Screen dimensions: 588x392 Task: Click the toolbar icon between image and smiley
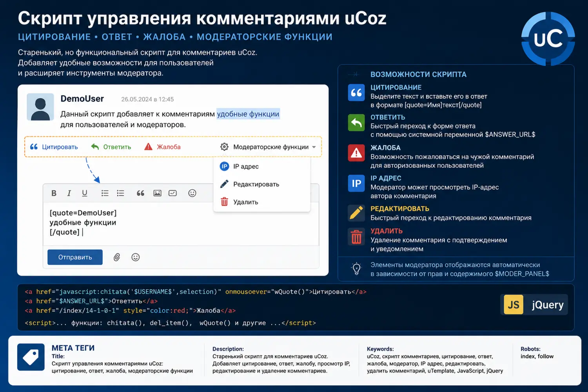point(172,193)
